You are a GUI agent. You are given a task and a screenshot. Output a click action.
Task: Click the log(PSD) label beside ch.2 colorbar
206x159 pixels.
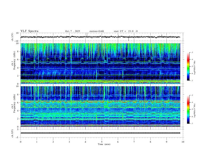tap(195, 111)
